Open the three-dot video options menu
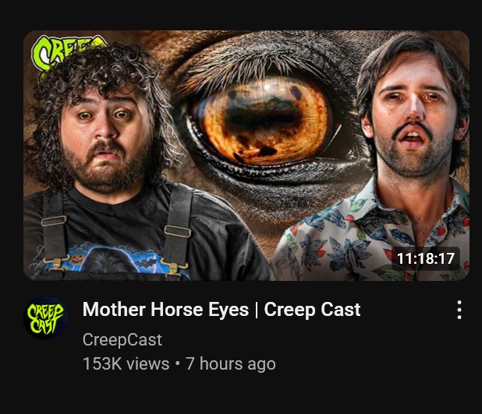This screenshot has width=482, height=414. [459, 310]
